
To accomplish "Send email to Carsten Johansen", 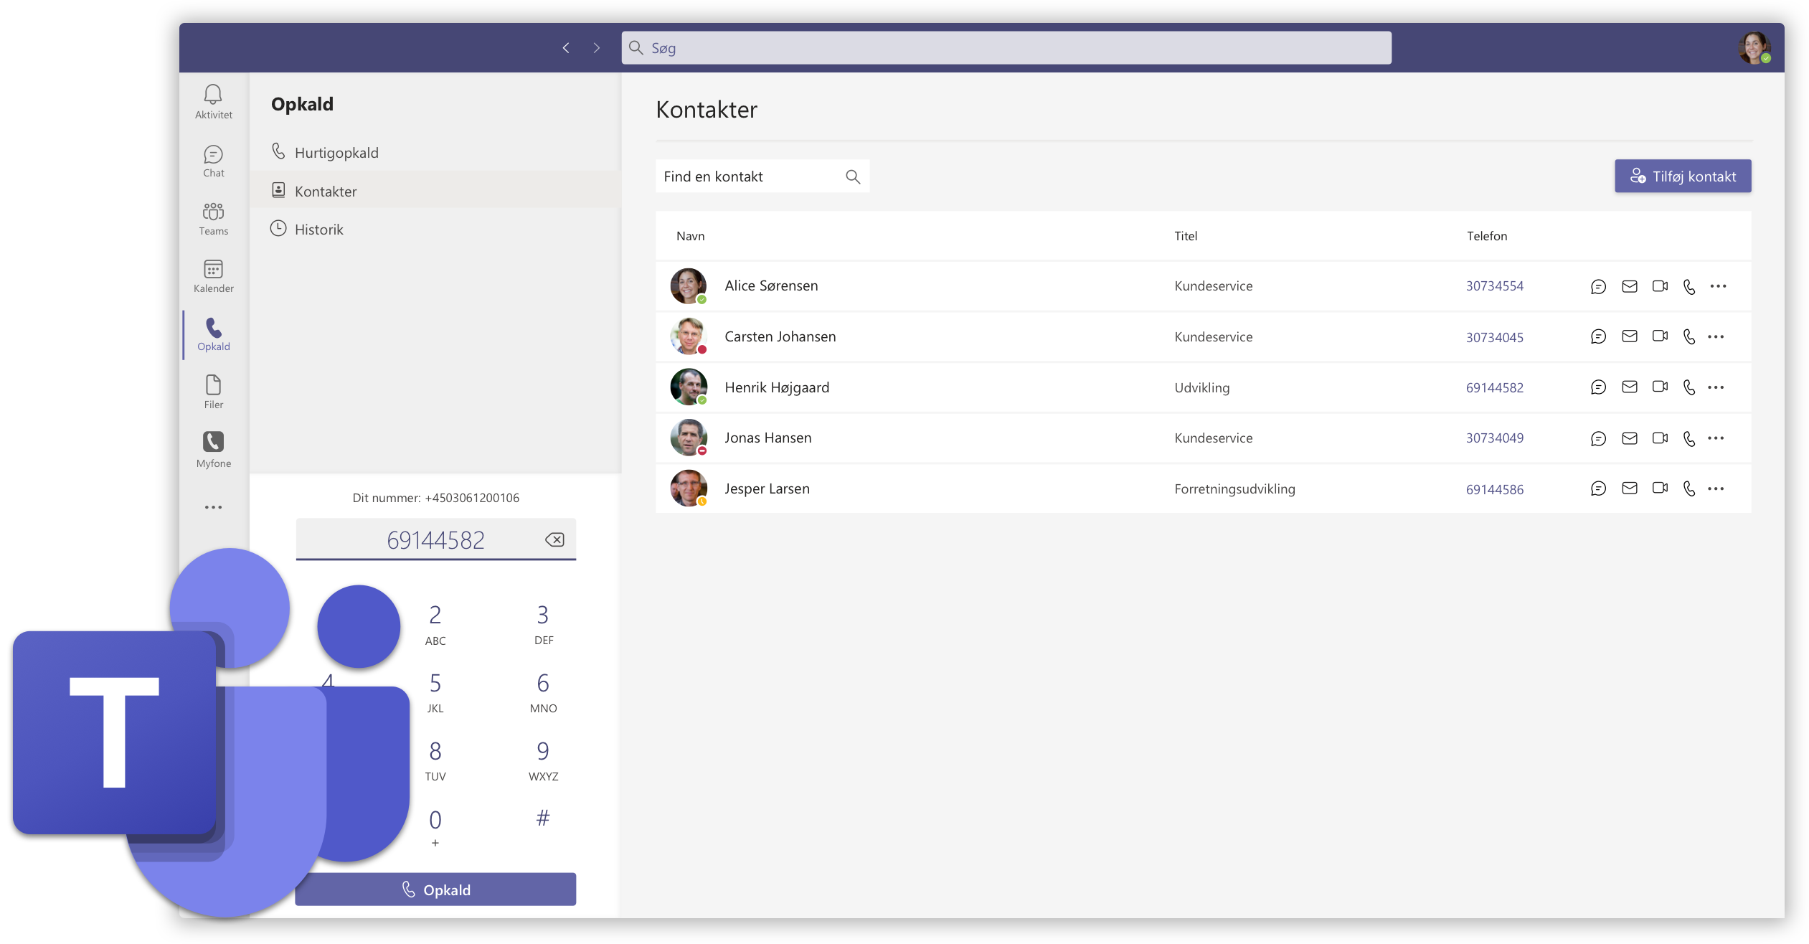I will click(x=1629, y=336).
